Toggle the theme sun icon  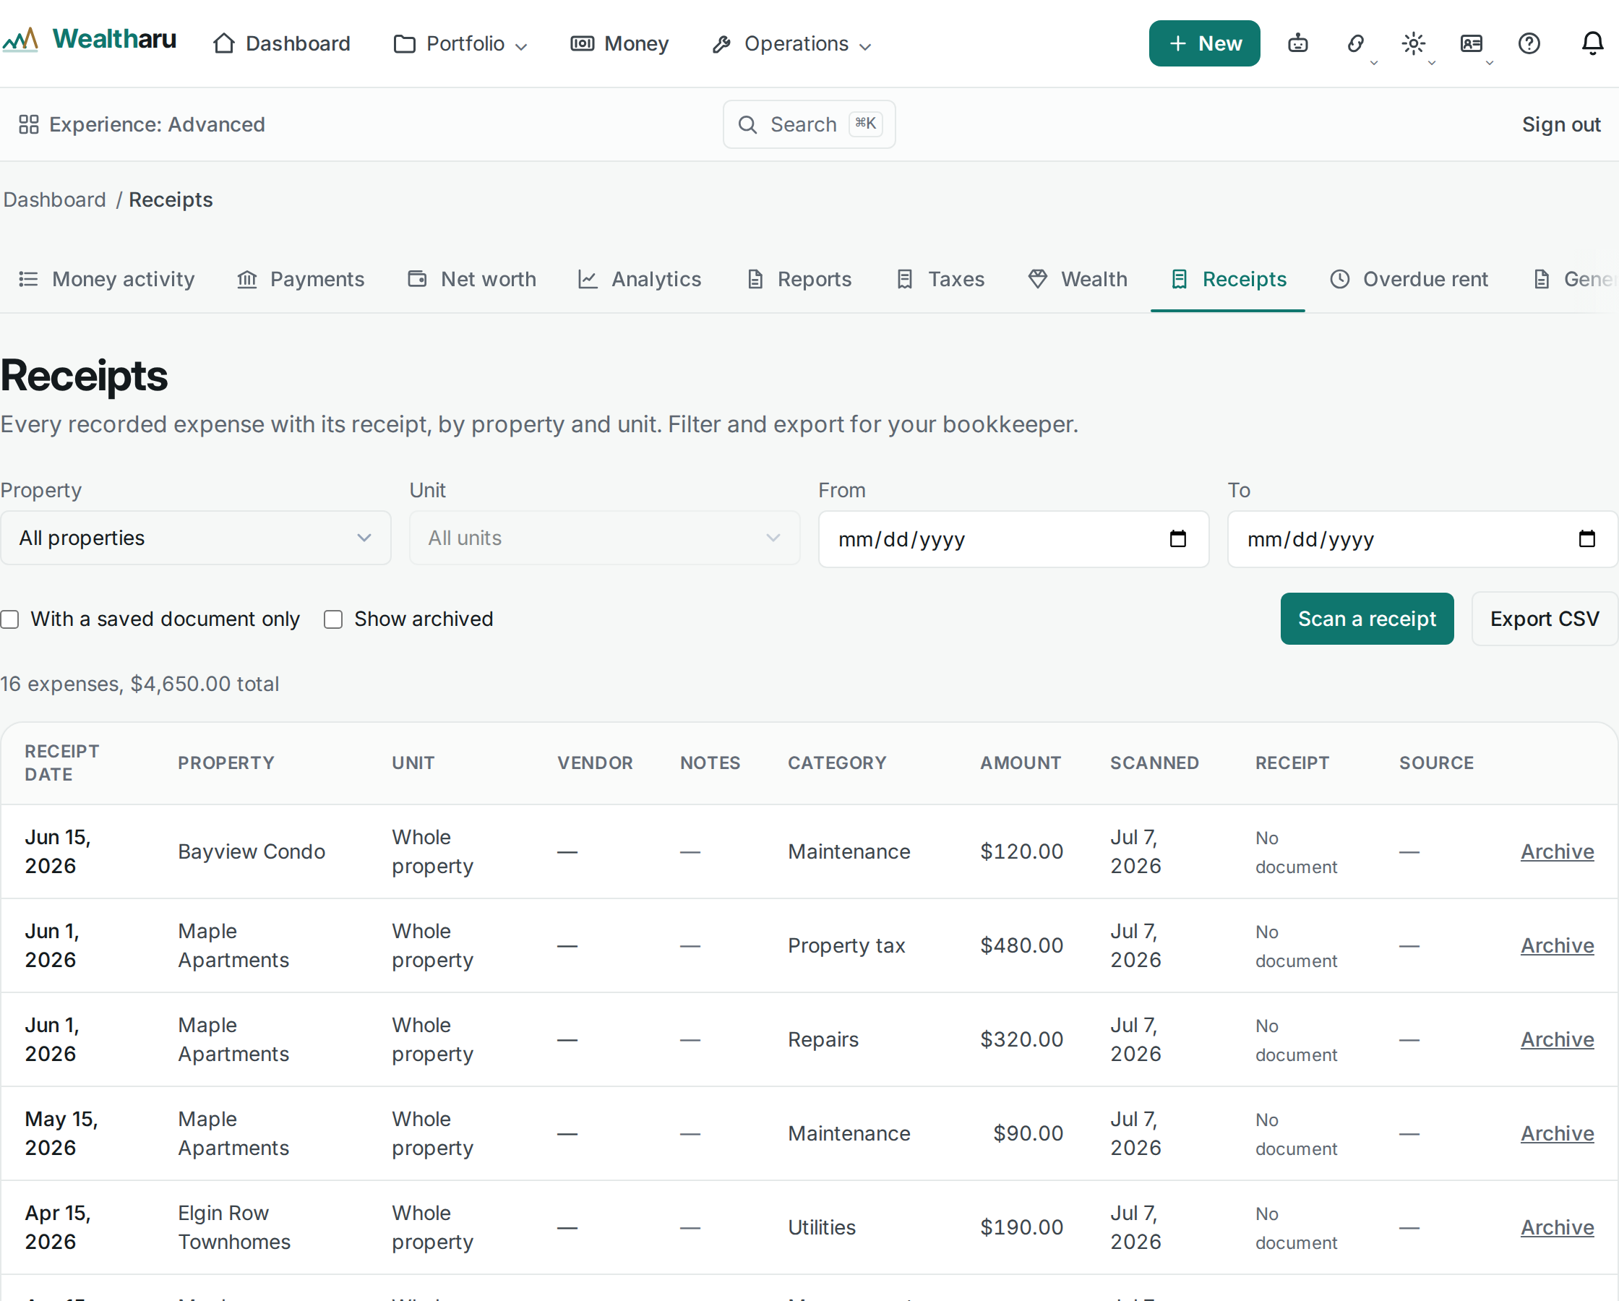(1413, 43)
